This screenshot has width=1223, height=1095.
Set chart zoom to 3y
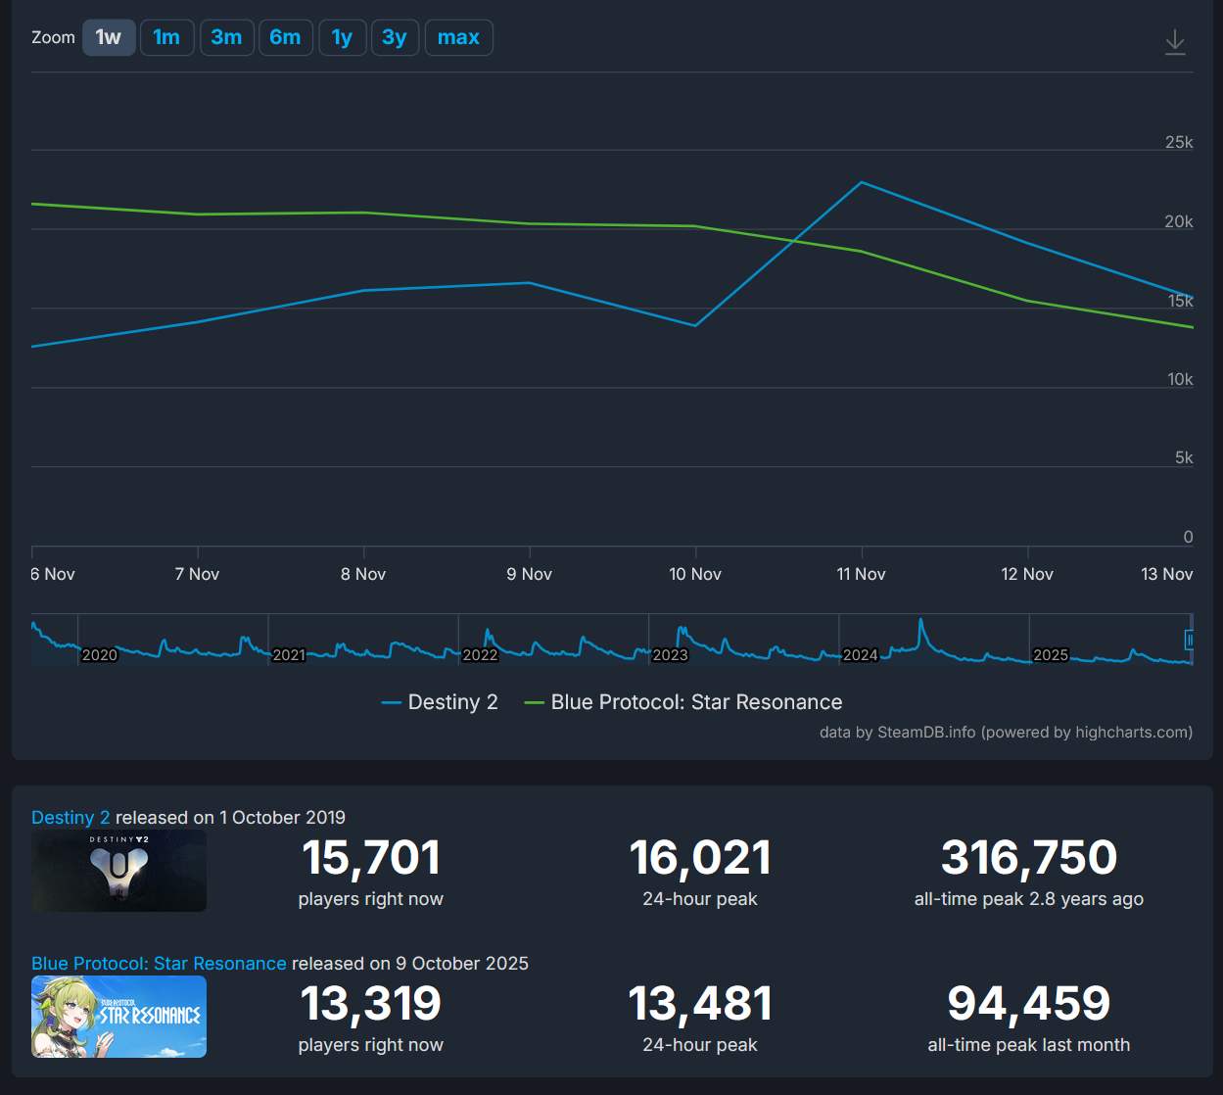395,37
